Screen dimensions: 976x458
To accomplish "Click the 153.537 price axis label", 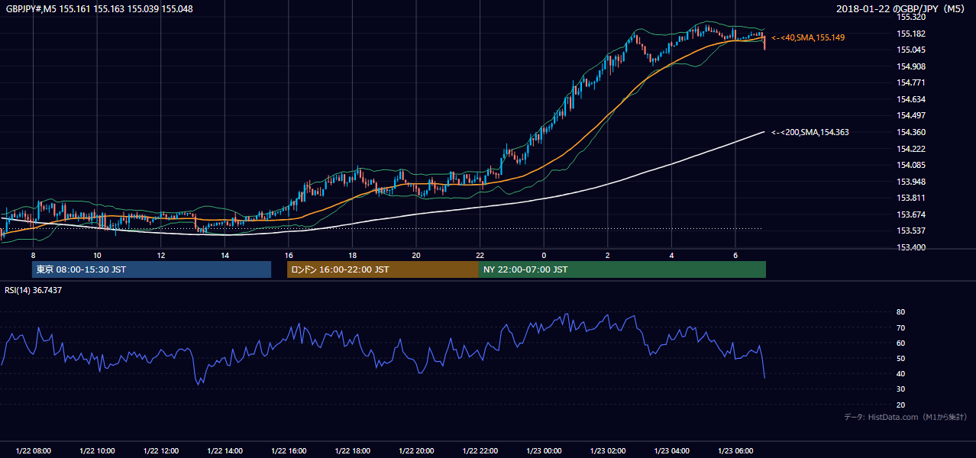I will [x=910, y=231].
